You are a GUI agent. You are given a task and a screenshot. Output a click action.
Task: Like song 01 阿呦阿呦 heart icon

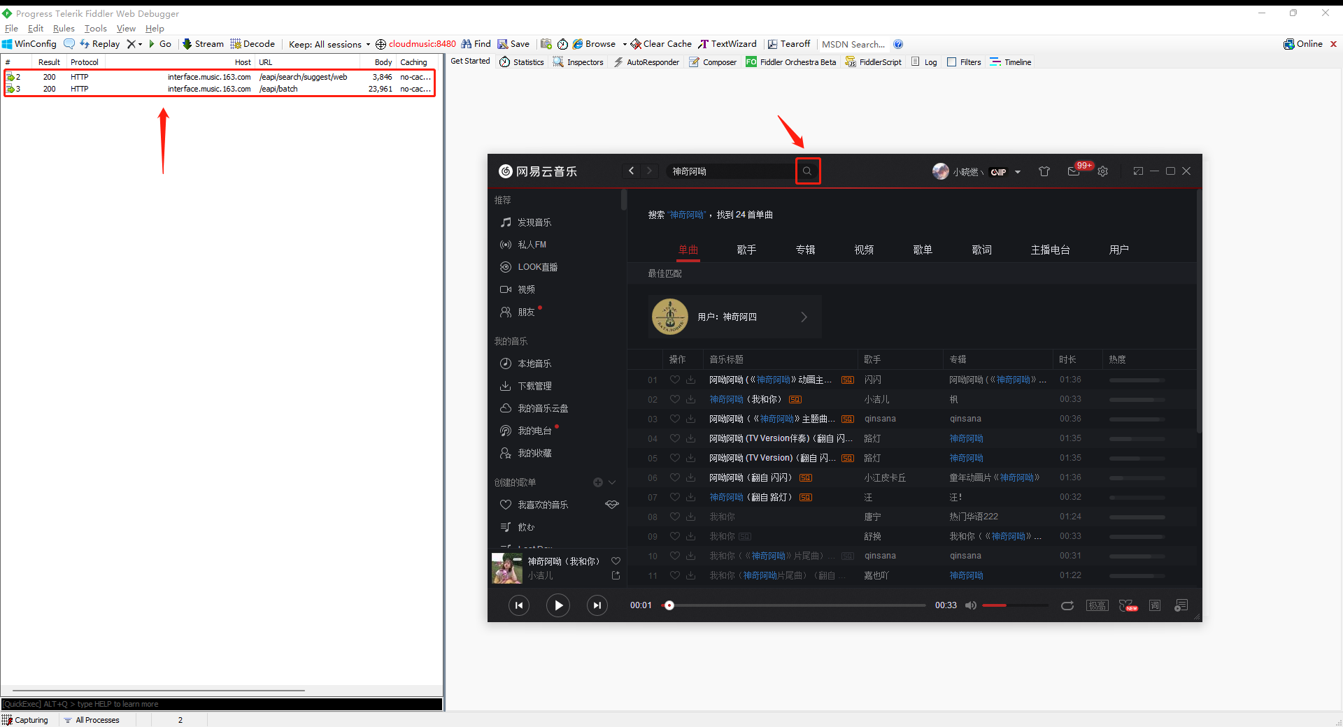(x=675, y=380)
